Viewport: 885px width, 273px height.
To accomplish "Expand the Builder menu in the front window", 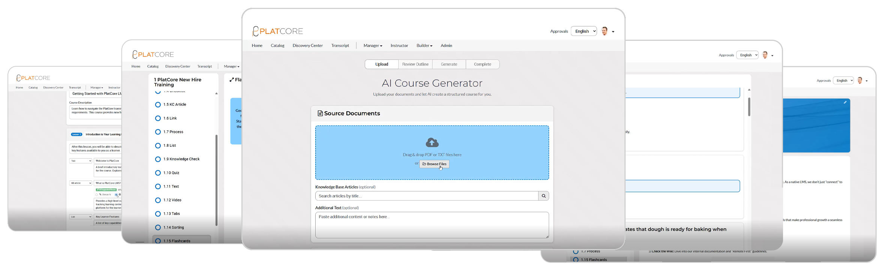I will coord(424,46).
